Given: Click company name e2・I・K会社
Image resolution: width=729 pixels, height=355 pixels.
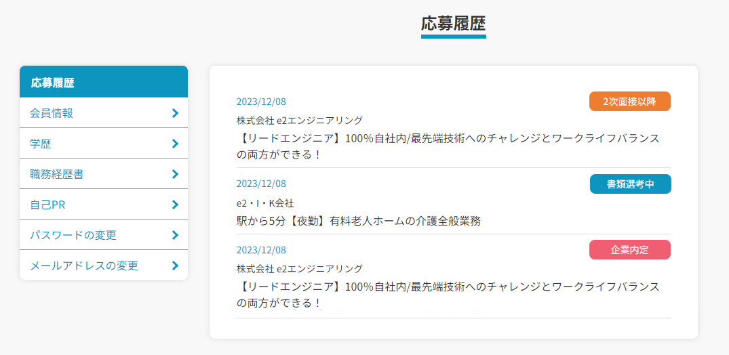Looking at the screenshot, I should point(265,203).
